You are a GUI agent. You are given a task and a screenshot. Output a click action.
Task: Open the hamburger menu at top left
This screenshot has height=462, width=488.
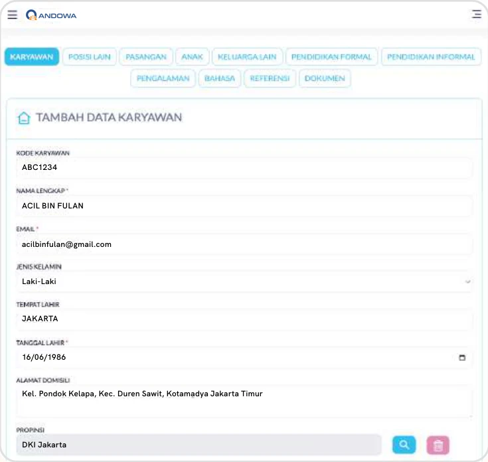tap(13, 15)
